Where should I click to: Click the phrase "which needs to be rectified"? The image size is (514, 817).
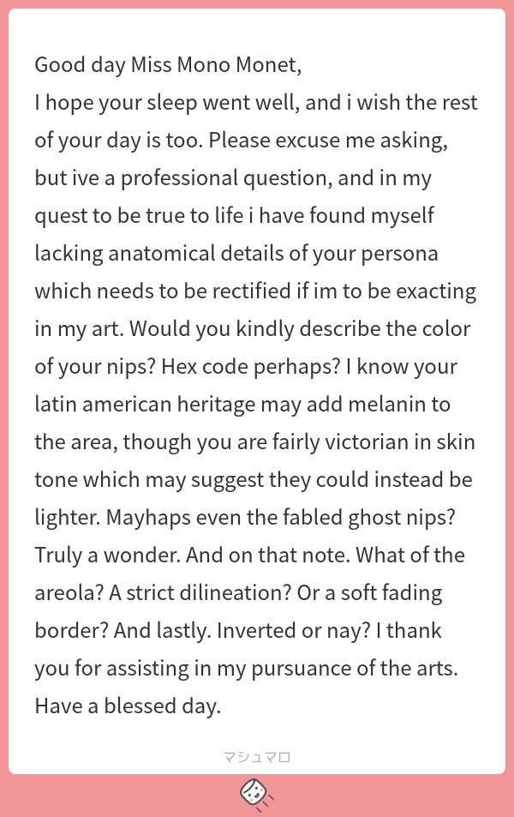tap(163, 291)
